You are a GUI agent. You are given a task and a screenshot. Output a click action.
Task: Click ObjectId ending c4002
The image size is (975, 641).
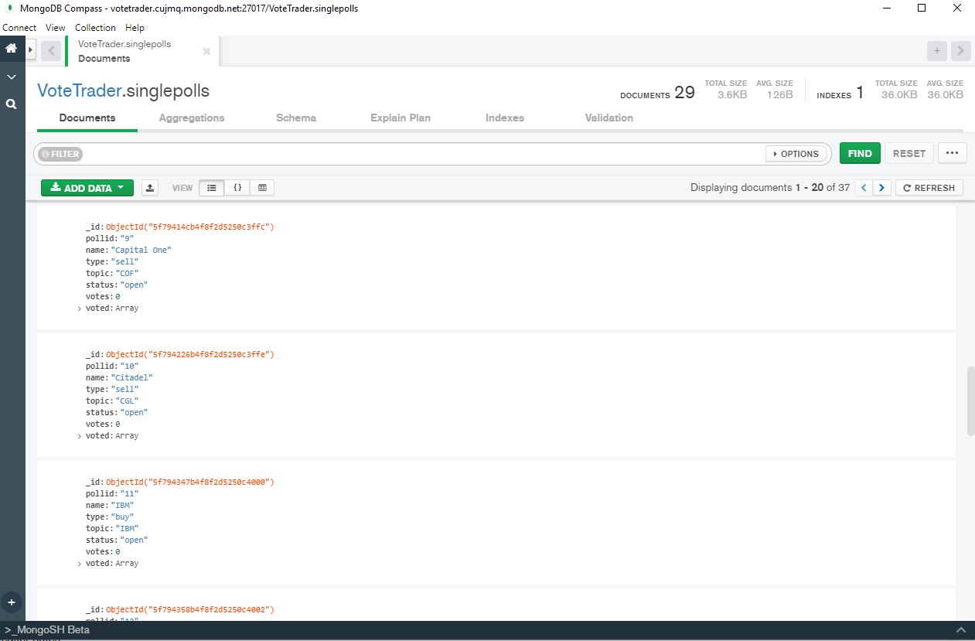[190, 610]
